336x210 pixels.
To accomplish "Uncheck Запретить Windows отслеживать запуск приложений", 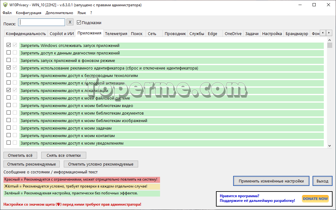I will click(8, 45).
